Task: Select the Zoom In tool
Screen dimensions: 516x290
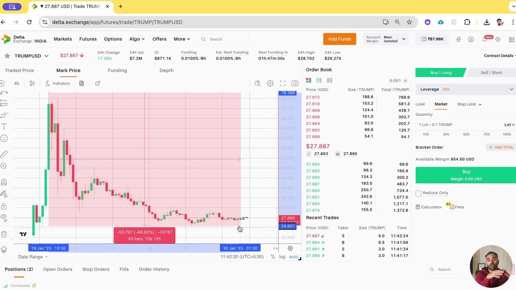Action: (4, 166)
